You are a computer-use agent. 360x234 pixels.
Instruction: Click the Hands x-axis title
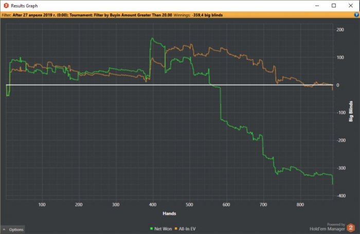(169, 213)
